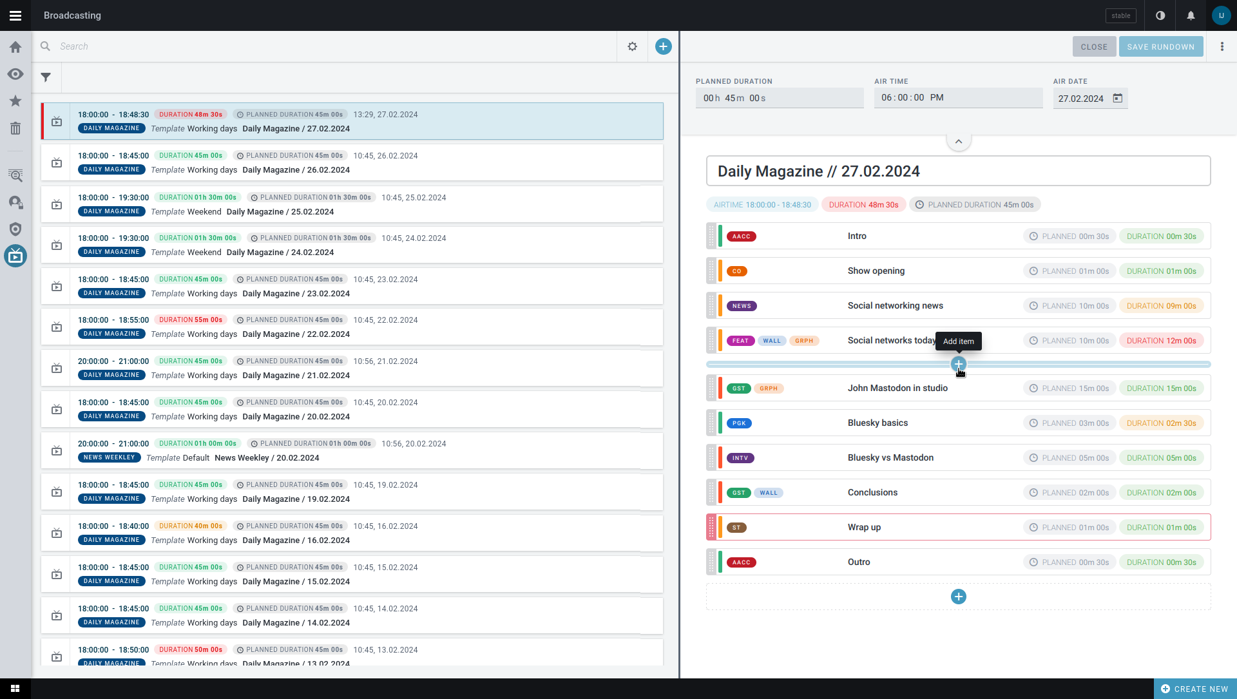This screenshot has height=699, width=1237.
Task: Add item at bottom of rundown
Action: [x=959, y=597]
